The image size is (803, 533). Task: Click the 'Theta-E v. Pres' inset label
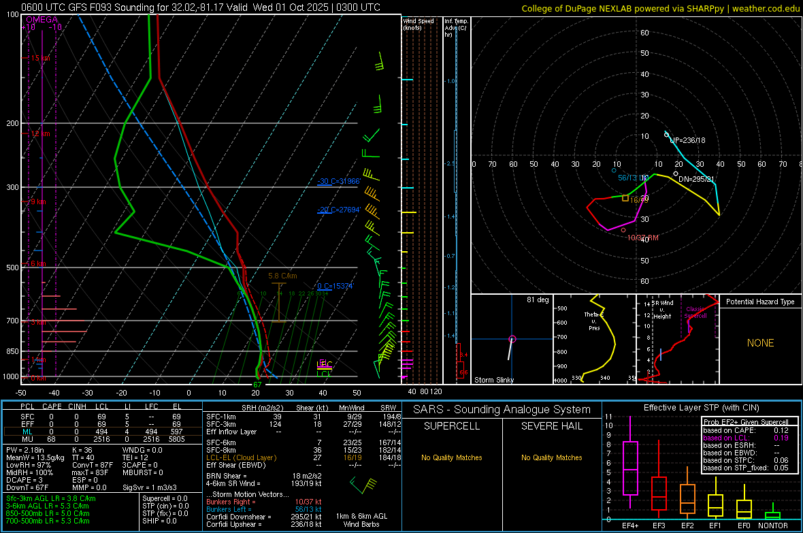pyautogui.click(x=594, y=321)
